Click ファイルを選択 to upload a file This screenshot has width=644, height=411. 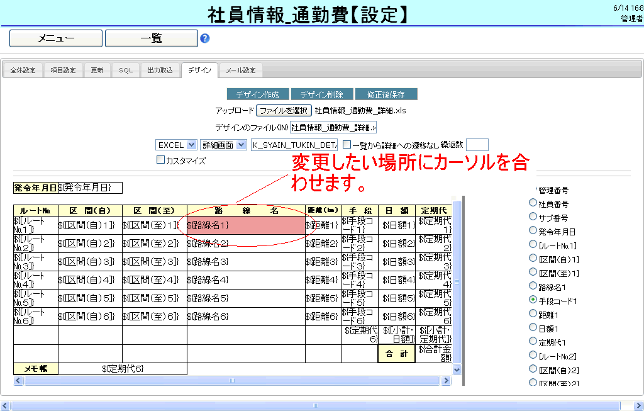[284, 111]
